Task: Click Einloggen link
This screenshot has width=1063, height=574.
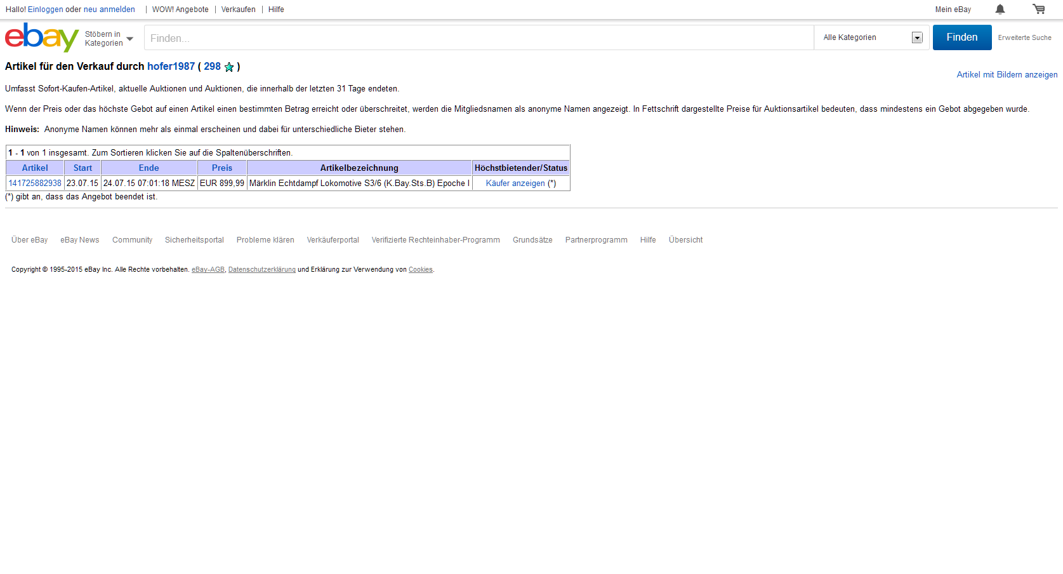Action: (46, 10)
